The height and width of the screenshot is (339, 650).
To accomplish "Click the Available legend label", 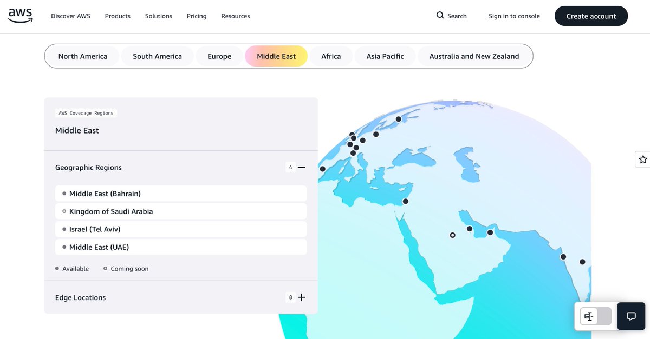I will (75, 269).
